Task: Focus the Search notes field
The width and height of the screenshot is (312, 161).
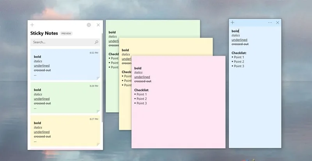Action: point(65,42)
